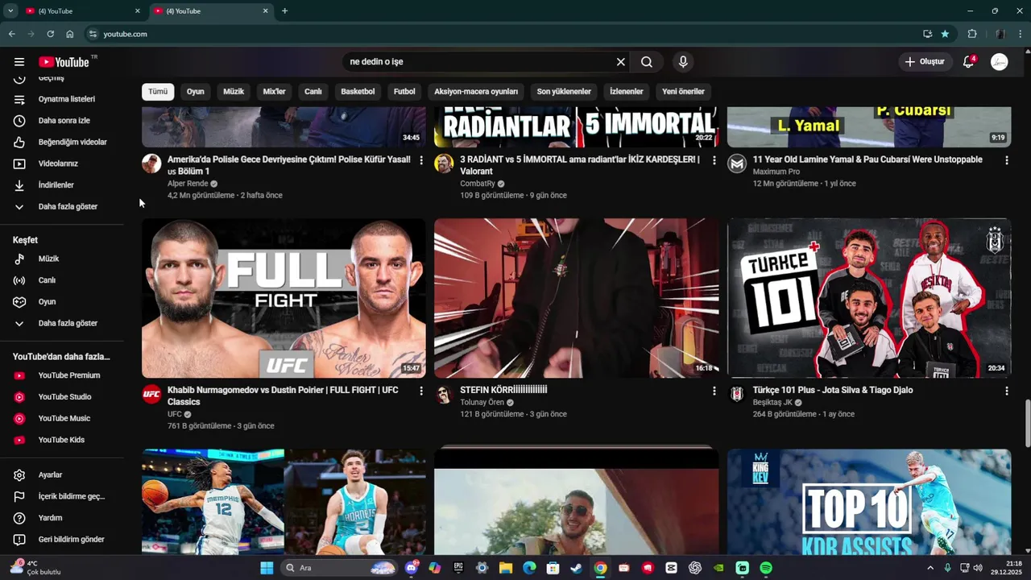Open Beşiktaş JK channel name
The height and width of the screenshot is (580, 1031).
coord(772,402)
